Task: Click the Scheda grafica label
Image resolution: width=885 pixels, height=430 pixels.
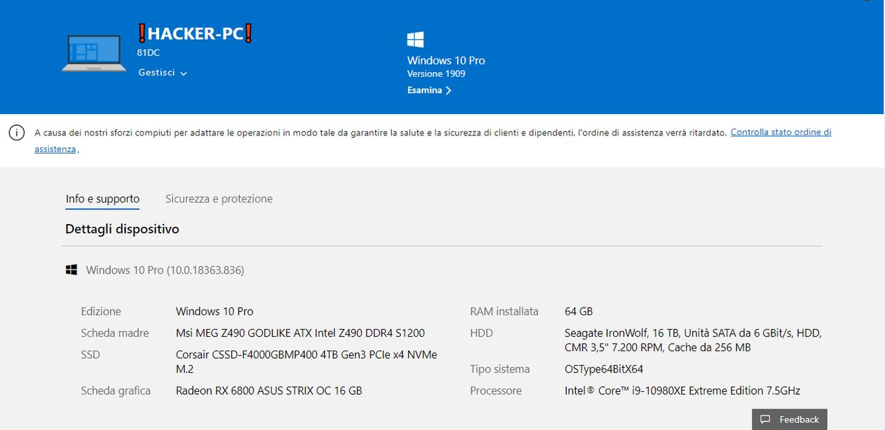Action: coord(115,391)
